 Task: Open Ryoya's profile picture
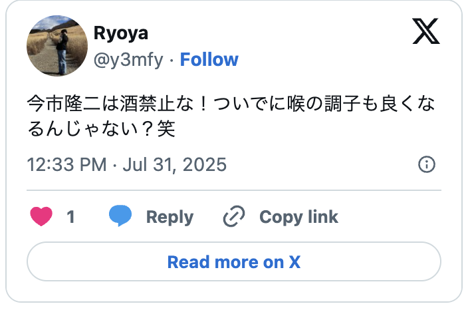(x=57, y=46)
